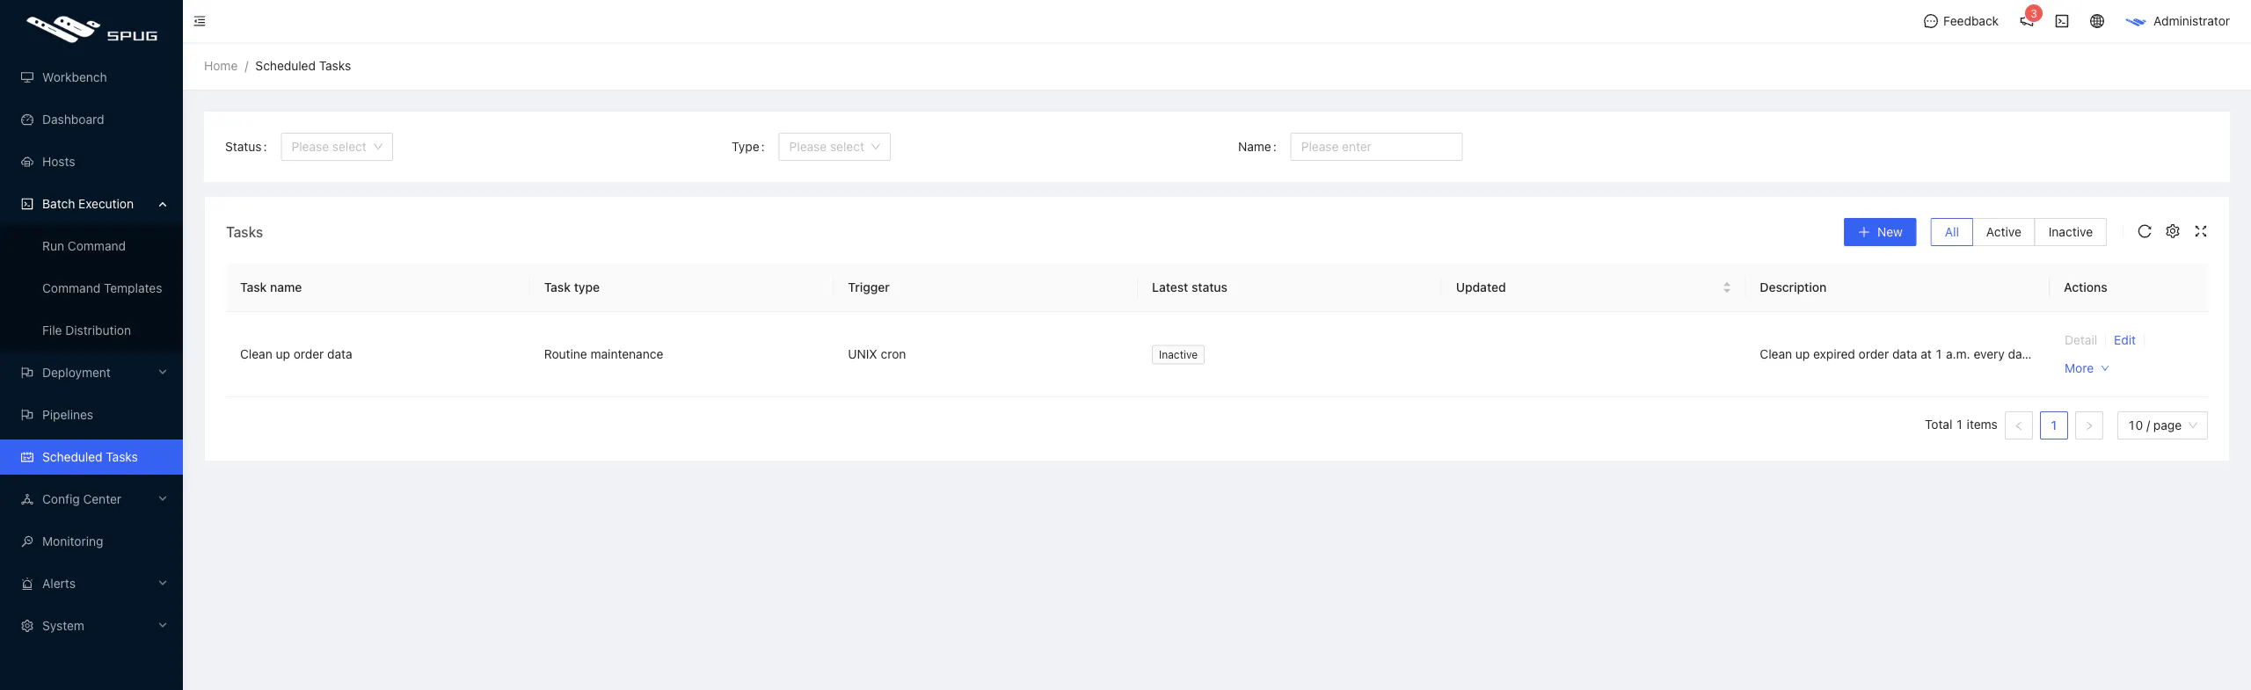Click the SPUG logo

coord(91,29)
